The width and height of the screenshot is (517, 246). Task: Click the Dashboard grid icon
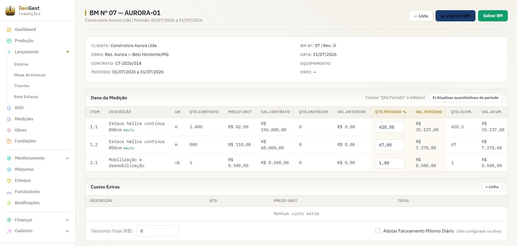(9, 30)
